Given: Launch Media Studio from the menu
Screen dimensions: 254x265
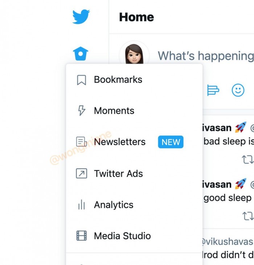Looking at the screenshot, I should pos(134,236).
